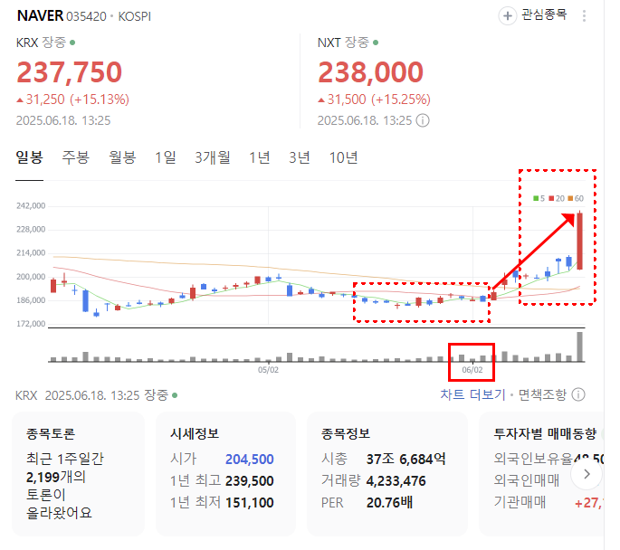Open the 3개월 chart tab
The image size is (620, 550).
coord(213,157)
